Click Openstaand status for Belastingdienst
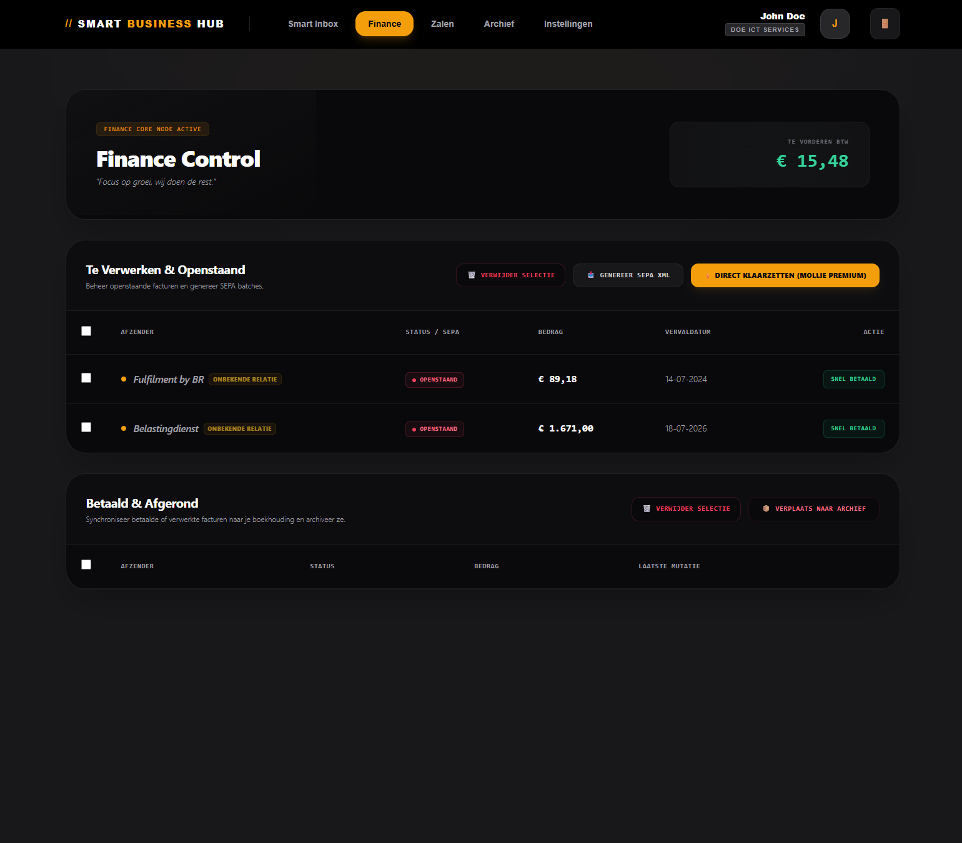Image resolution: width=962 pixels, height=843 pixels. click(x=435, y=429)
